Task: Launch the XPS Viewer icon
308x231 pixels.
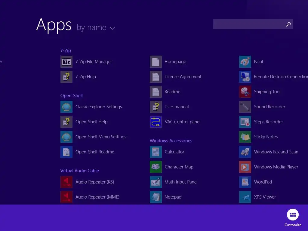Action: [245, 197]
